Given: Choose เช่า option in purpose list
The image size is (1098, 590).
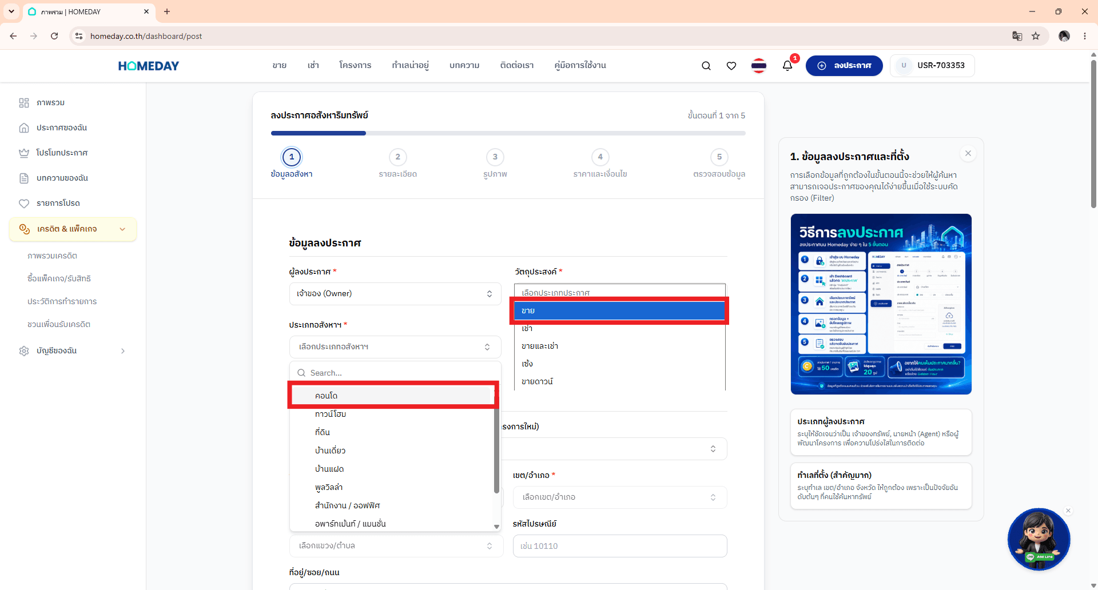Looking at the screenshot, I should click(620, 328).
